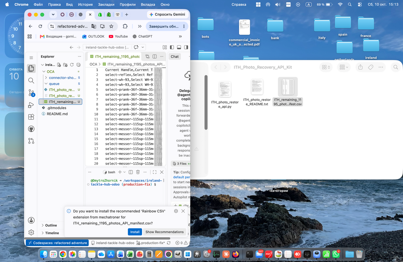Share the folder in Finder toolbar
Screen dimensions: 403x262
[x=360, y=67]
